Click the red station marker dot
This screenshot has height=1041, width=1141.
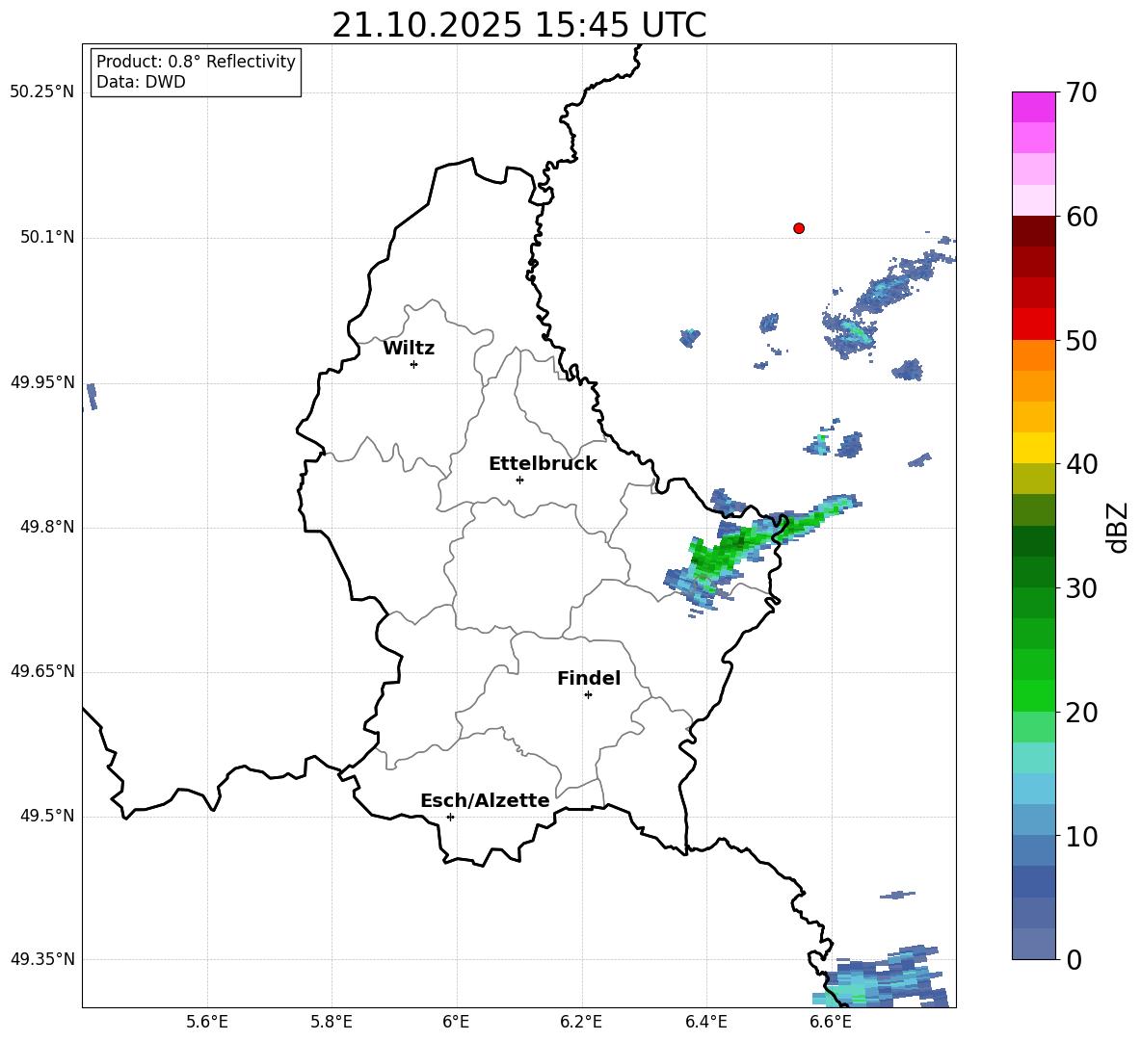(x=798, y=228)
